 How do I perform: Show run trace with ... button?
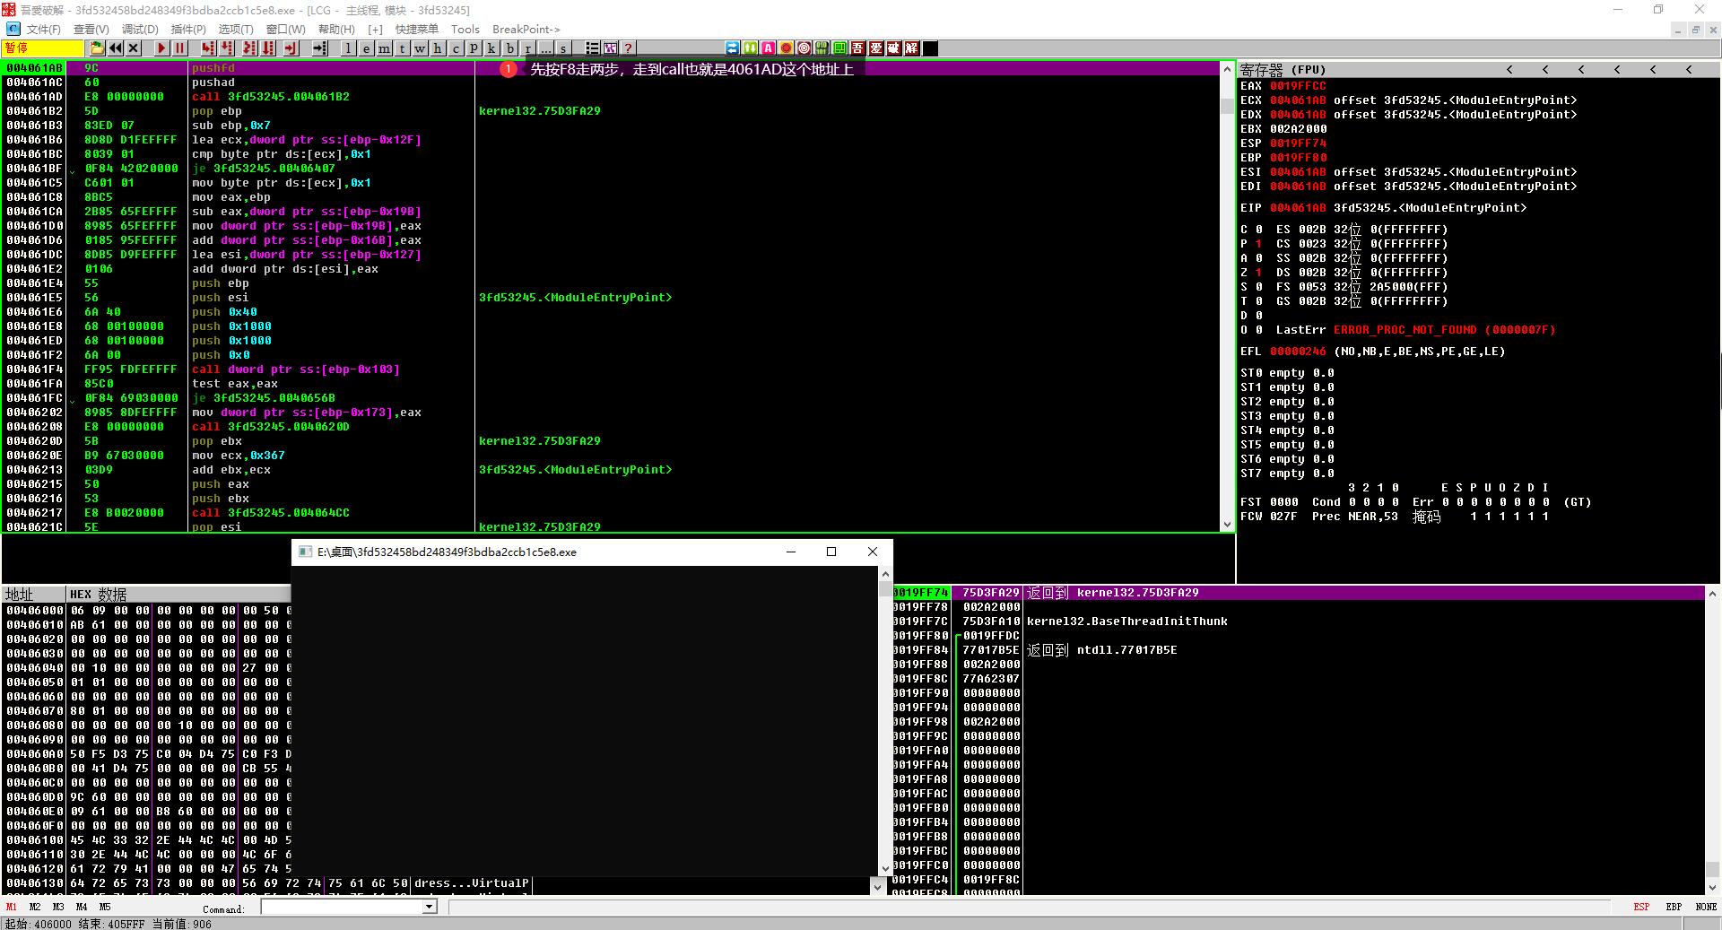545,48
